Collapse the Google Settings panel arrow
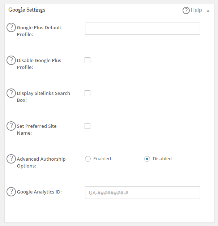This screenshot has width=218, height=226. point(208,10)
